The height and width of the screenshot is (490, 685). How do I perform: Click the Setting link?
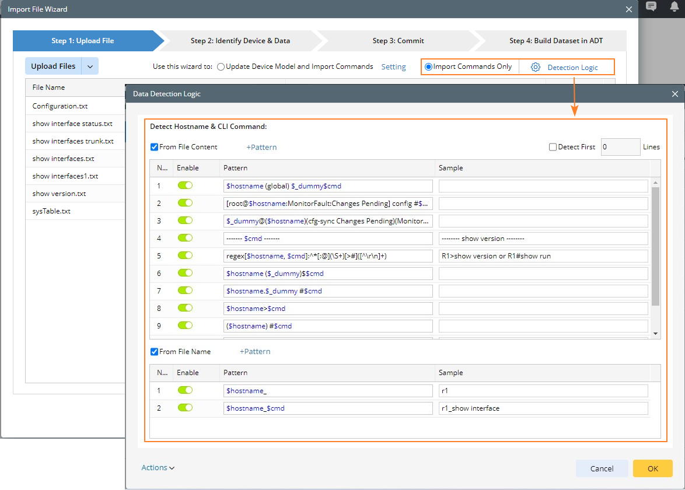[x=393, y=66]
